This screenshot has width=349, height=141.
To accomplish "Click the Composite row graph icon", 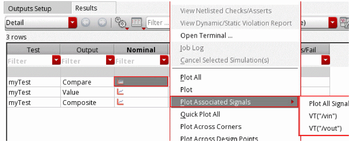I will click(121, 102).
